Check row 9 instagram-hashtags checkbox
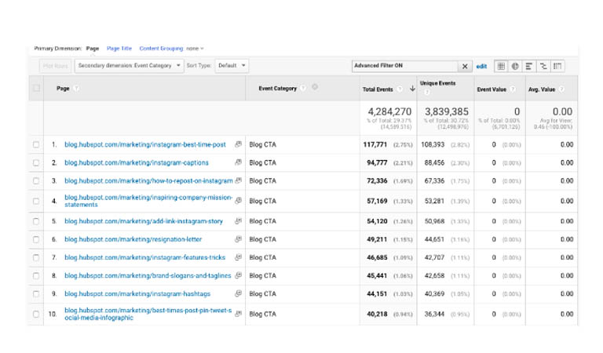The width and height of the screenshot is (603, 353). pos(36,293)
